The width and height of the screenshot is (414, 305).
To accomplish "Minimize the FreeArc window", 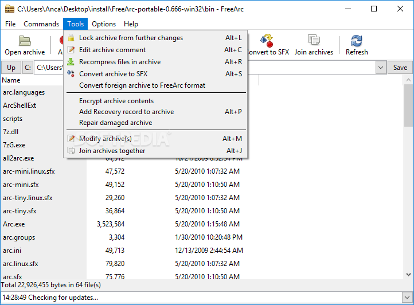I will click(x=348, y=9).
